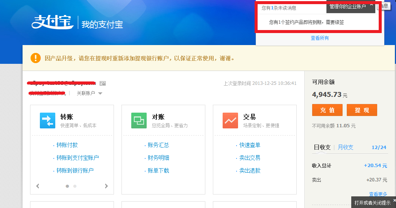Open the 卖出交易 link
Image resolution: width=396 pixels, height=208 pixels.
click(250, 158)
